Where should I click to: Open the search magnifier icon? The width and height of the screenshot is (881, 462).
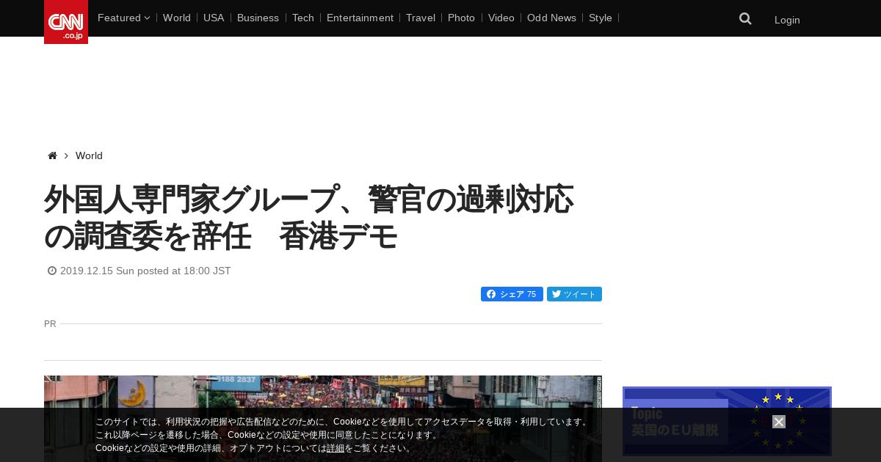coord(745,19)
